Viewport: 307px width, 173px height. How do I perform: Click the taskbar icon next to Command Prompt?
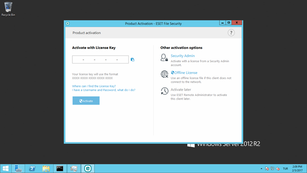74,168
